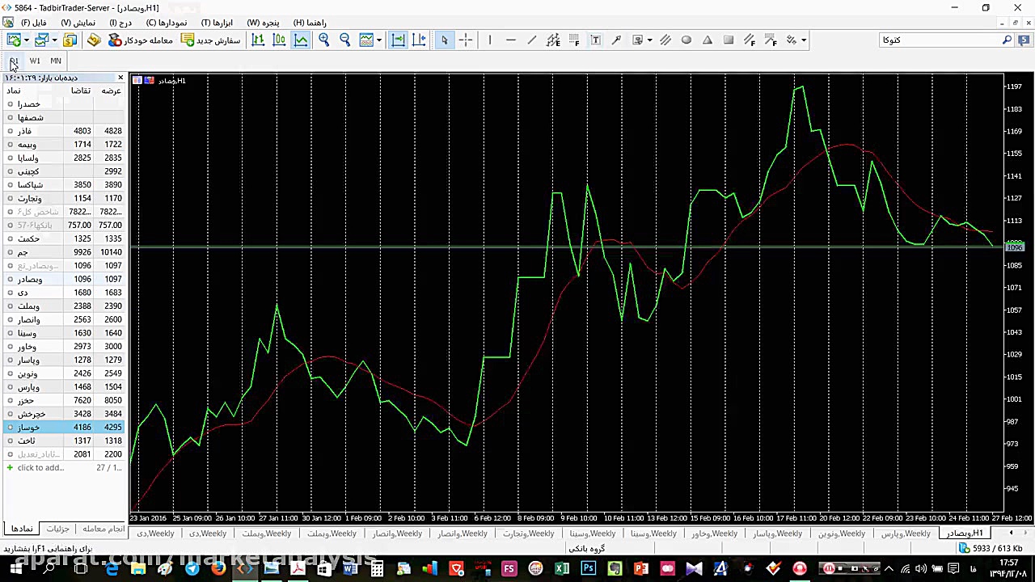This screenshot has width=1035, height=582.
Task: Open a new chart from the toolbar
Action: coord(14,40)
